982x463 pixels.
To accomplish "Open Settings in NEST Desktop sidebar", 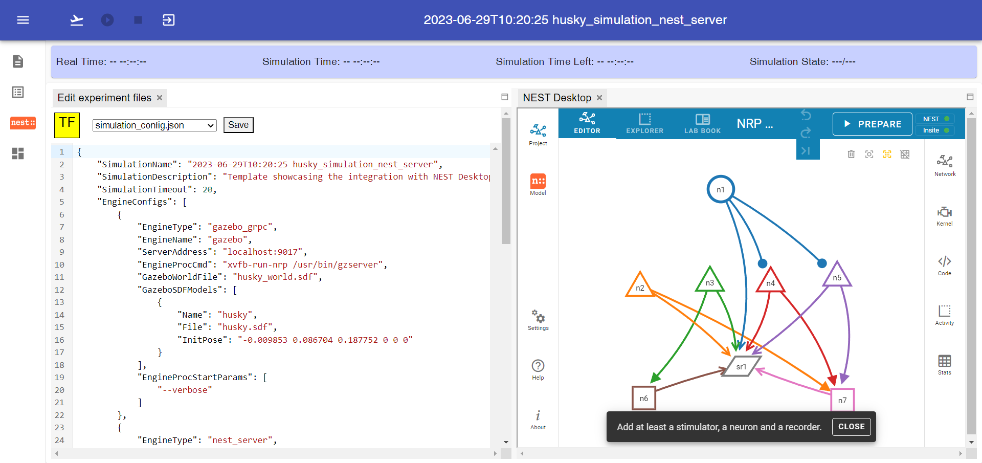I will click(x=538, y=320).
